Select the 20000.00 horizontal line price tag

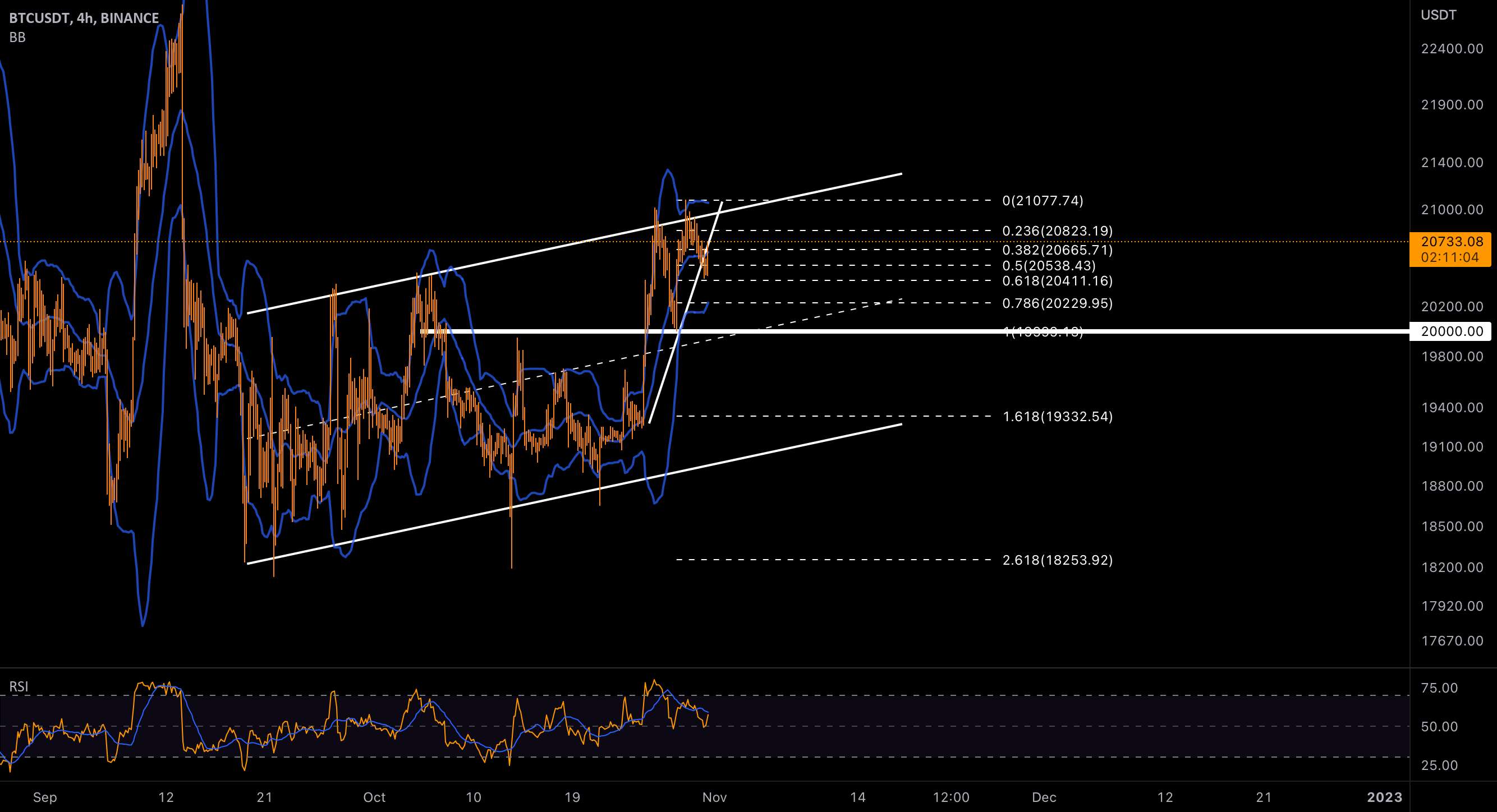1452,331
